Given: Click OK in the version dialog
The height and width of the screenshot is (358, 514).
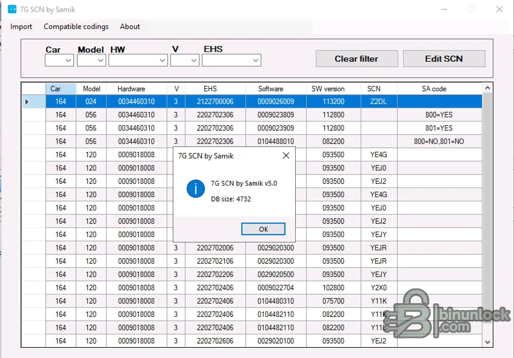Looking at the screenshot, I should click(263, 229).
